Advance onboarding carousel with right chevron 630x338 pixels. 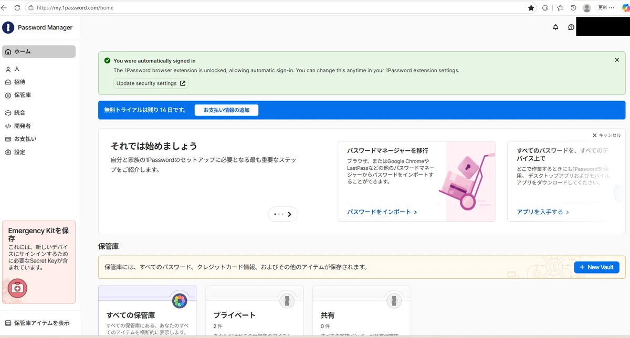coord(289,214)
